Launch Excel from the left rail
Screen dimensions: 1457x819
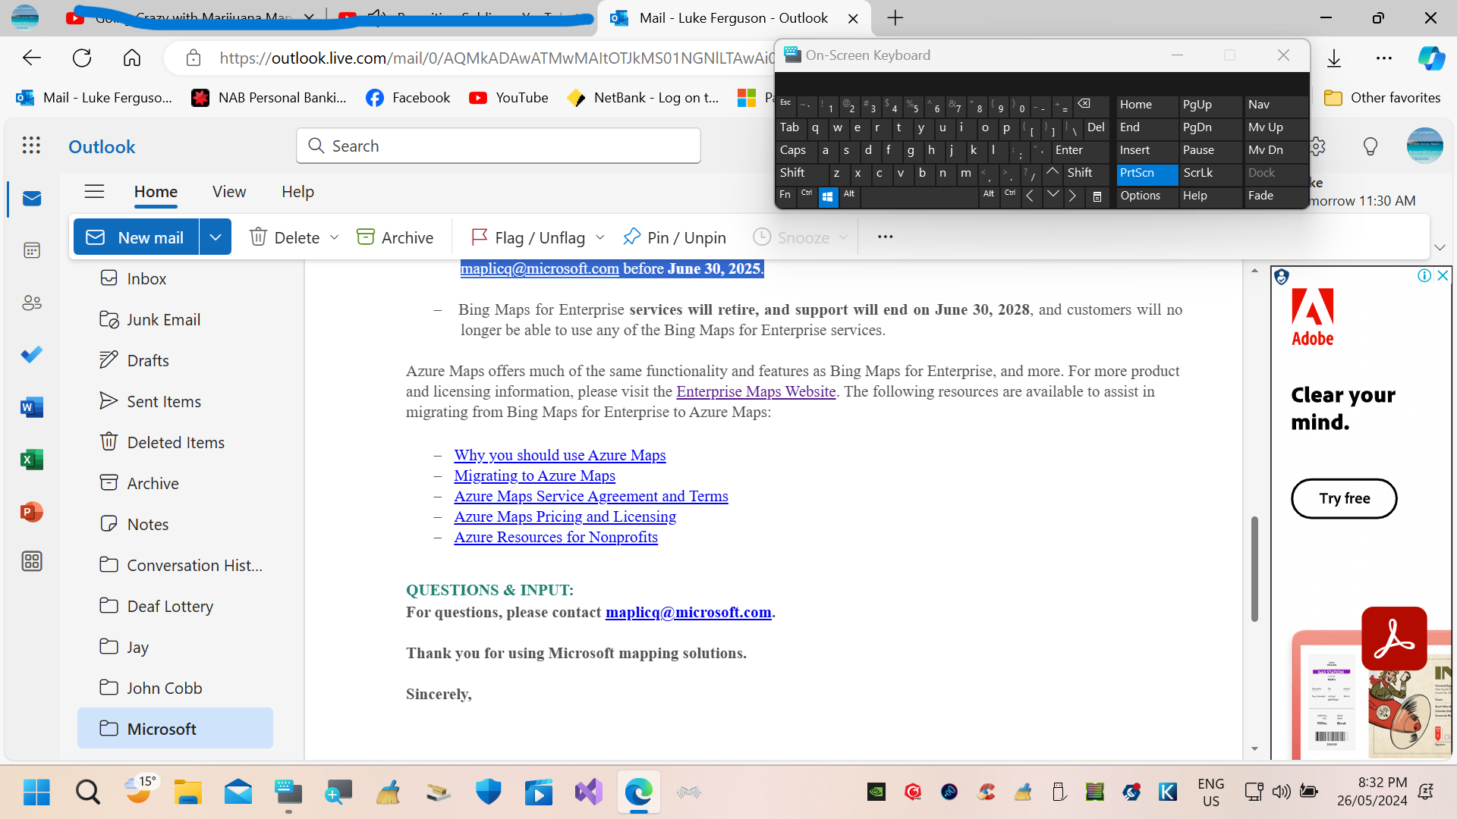point(32,460)
